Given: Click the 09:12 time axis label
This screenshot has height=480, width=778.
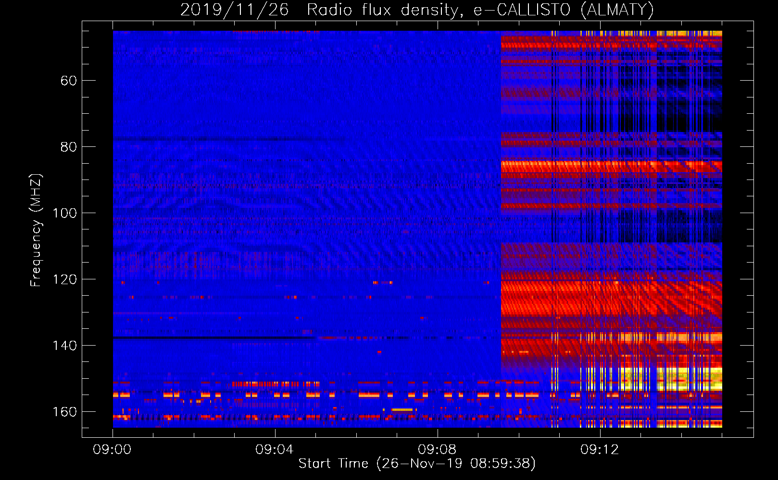Looking at the screenshot, I should [599, 450].
